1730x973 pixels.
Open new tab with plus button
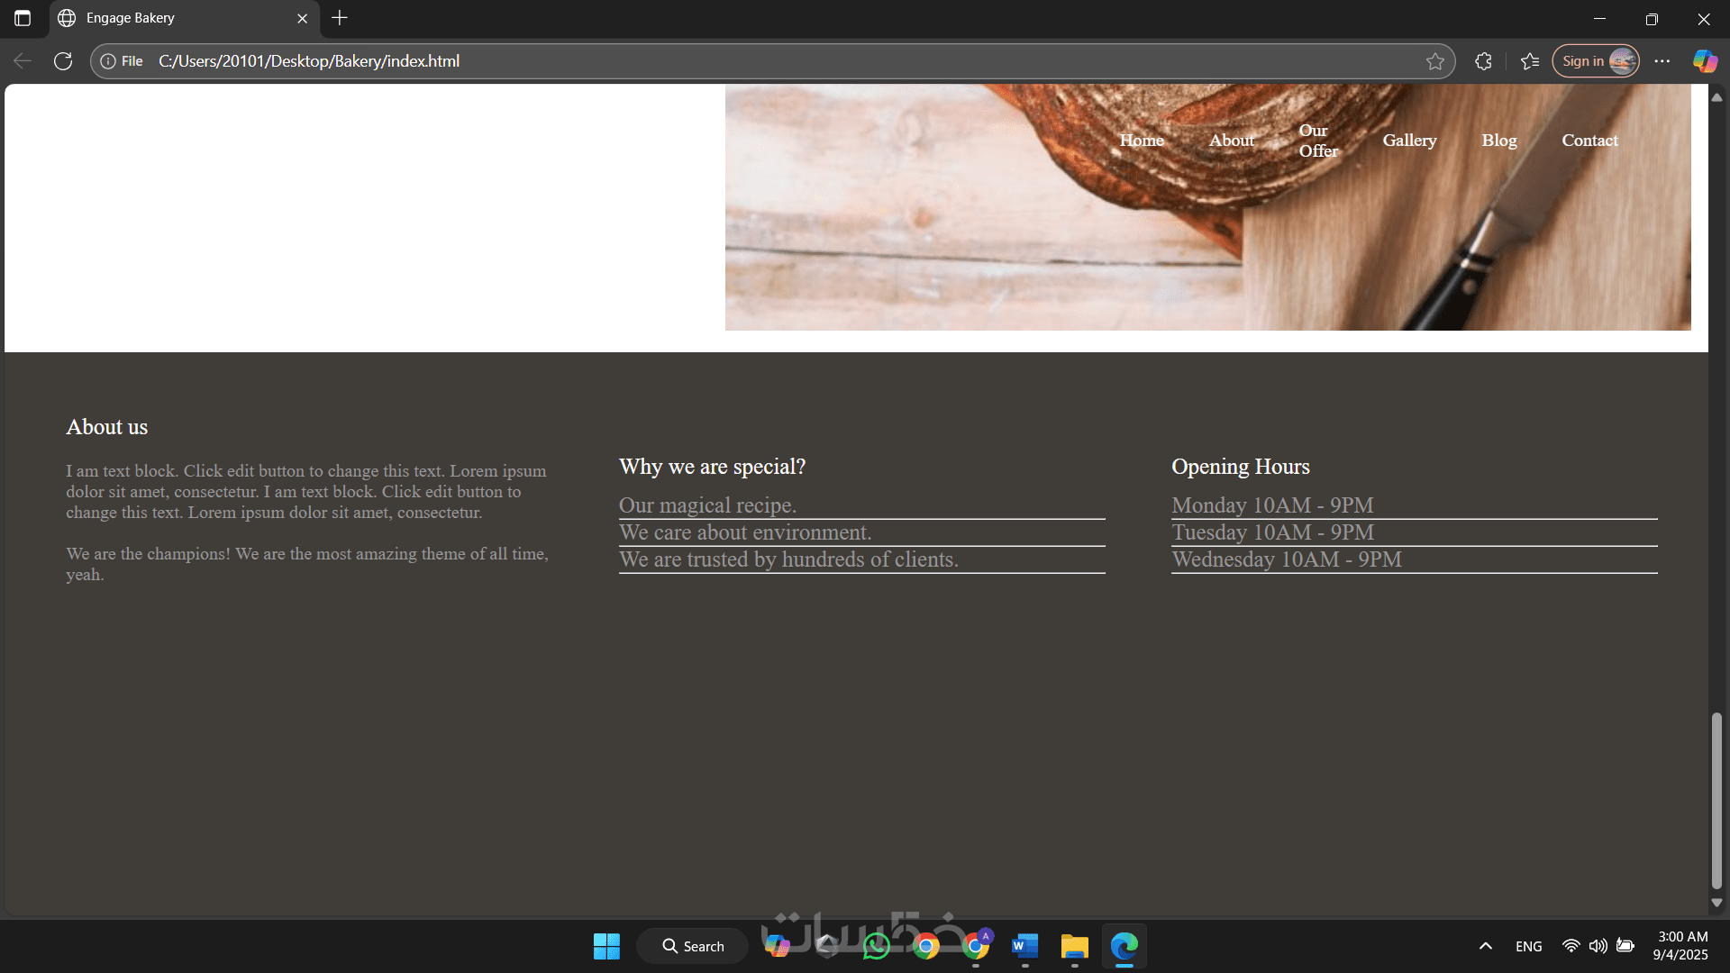[340, 18]
